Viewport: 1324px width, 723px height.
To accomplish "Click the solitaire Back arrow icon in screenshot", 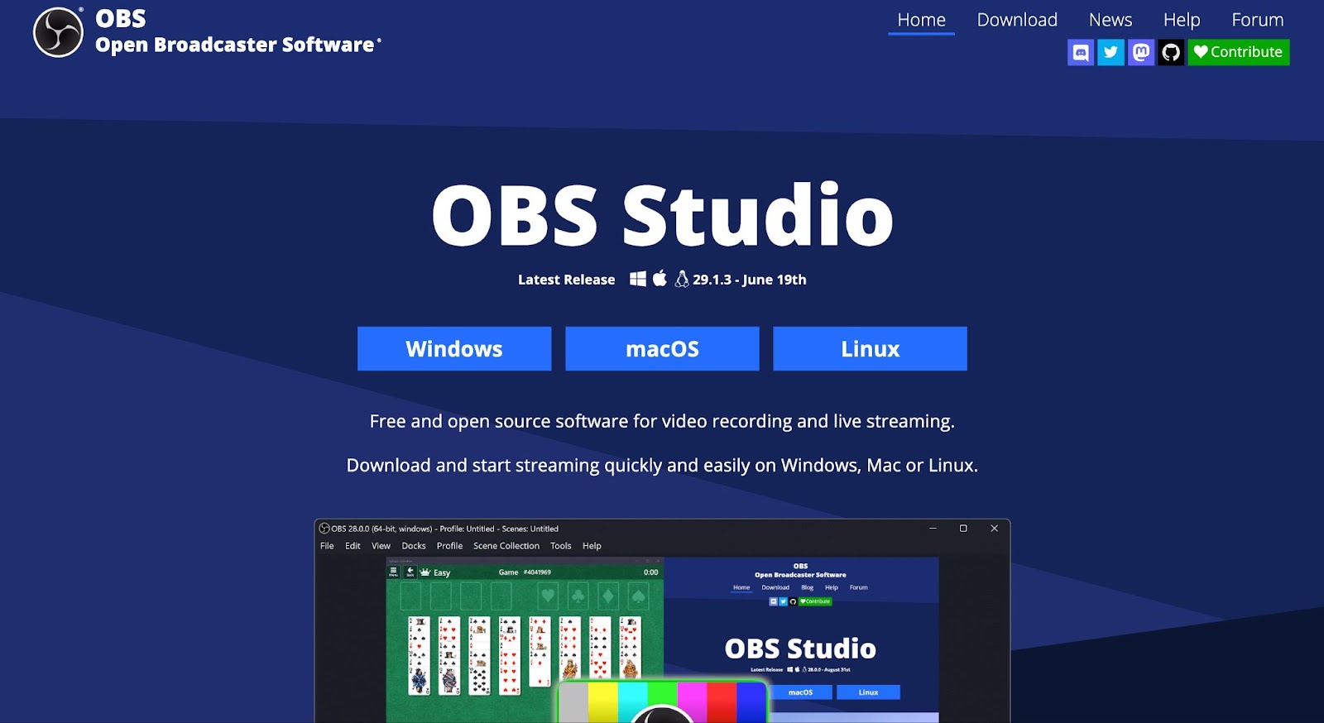I will coord(410,572).
